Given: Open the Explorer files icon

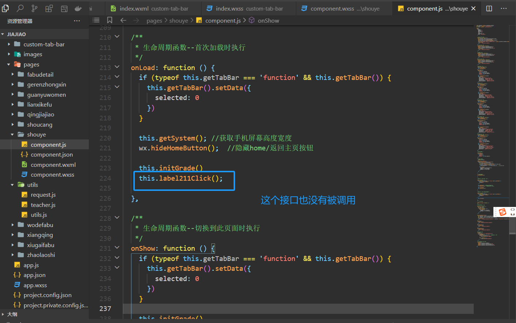Looking at the screenshot, I should point(5,8).
